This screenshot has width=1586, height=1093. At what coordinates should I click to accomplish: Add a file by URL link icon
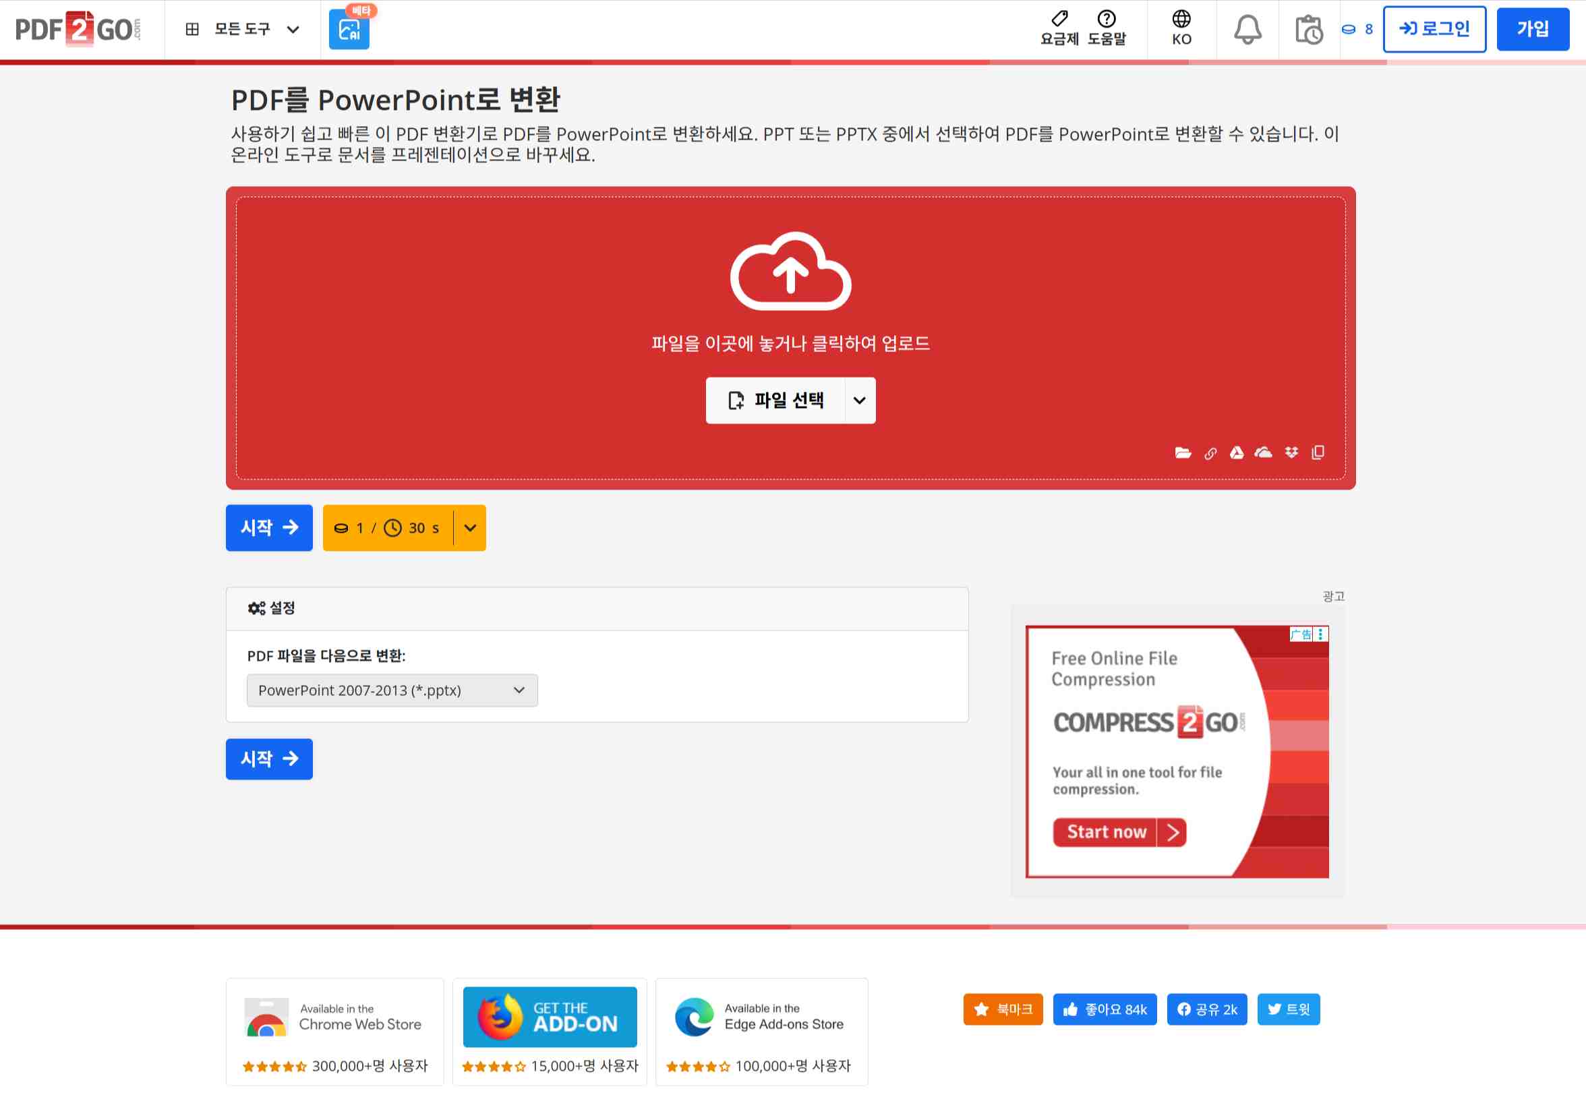click(1210, 453)
